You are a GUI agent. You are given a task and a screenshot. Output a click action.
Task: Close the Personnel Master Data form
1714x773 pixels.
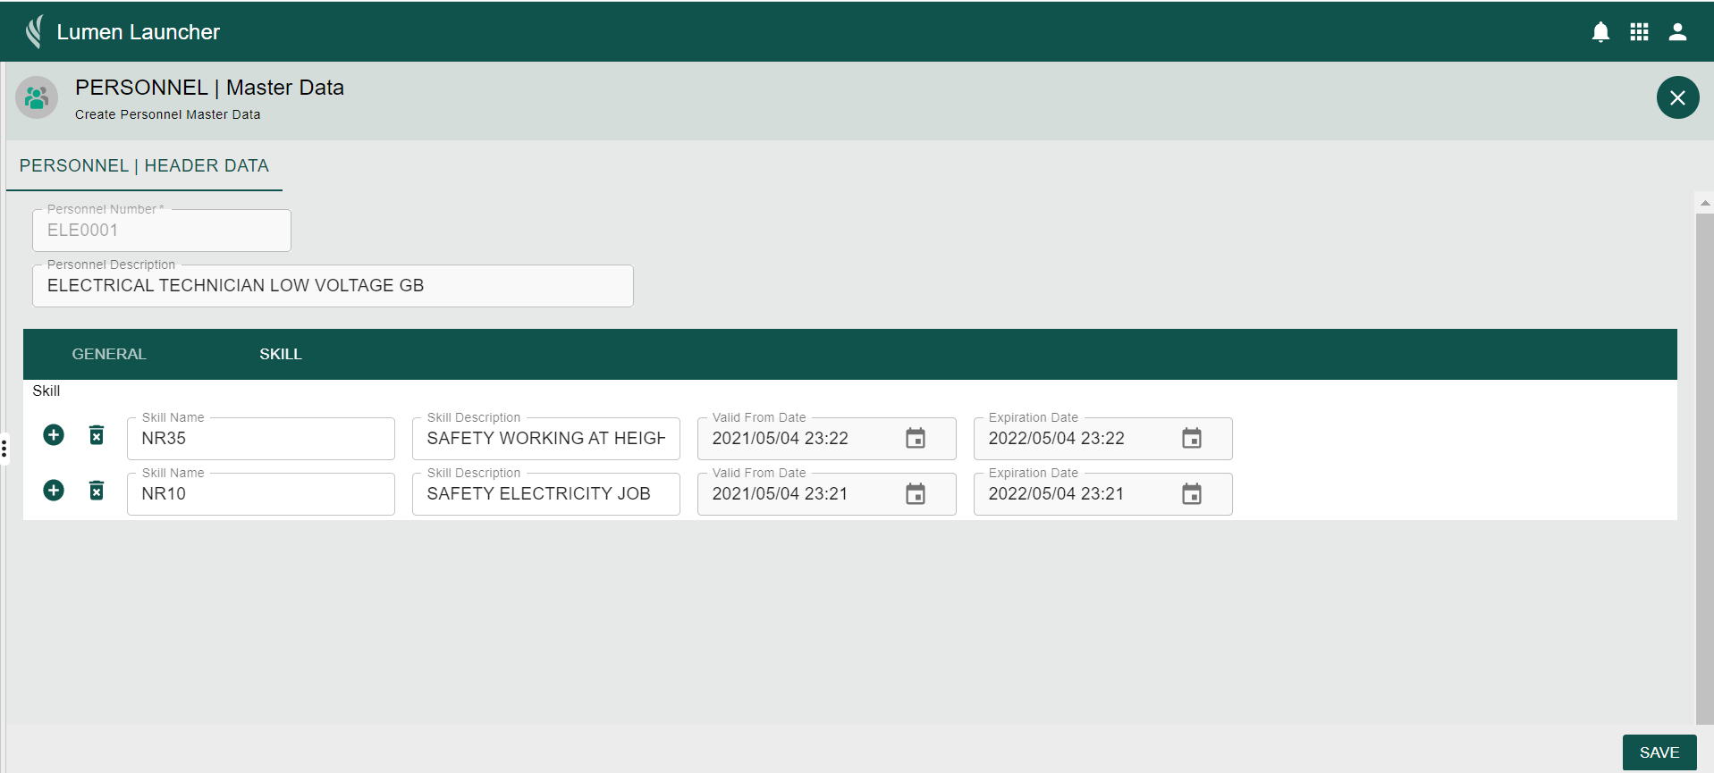(1677, 97)
